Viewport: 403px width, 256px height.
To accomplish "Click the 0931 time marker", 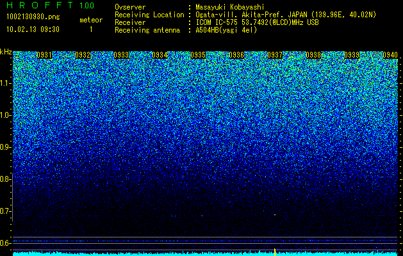I will [44, 55].
